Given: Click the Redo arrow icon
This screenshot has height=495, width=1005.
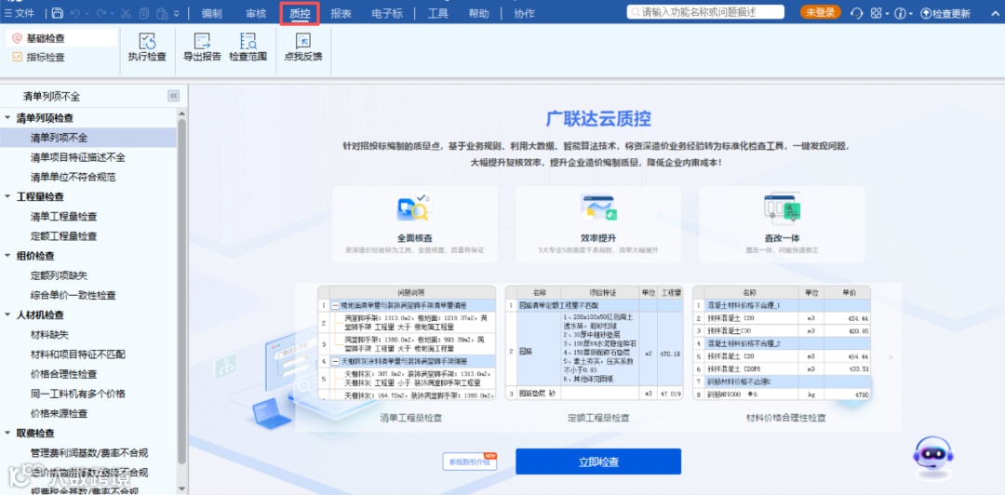Looking at the screenshot, I should point(100,13).
